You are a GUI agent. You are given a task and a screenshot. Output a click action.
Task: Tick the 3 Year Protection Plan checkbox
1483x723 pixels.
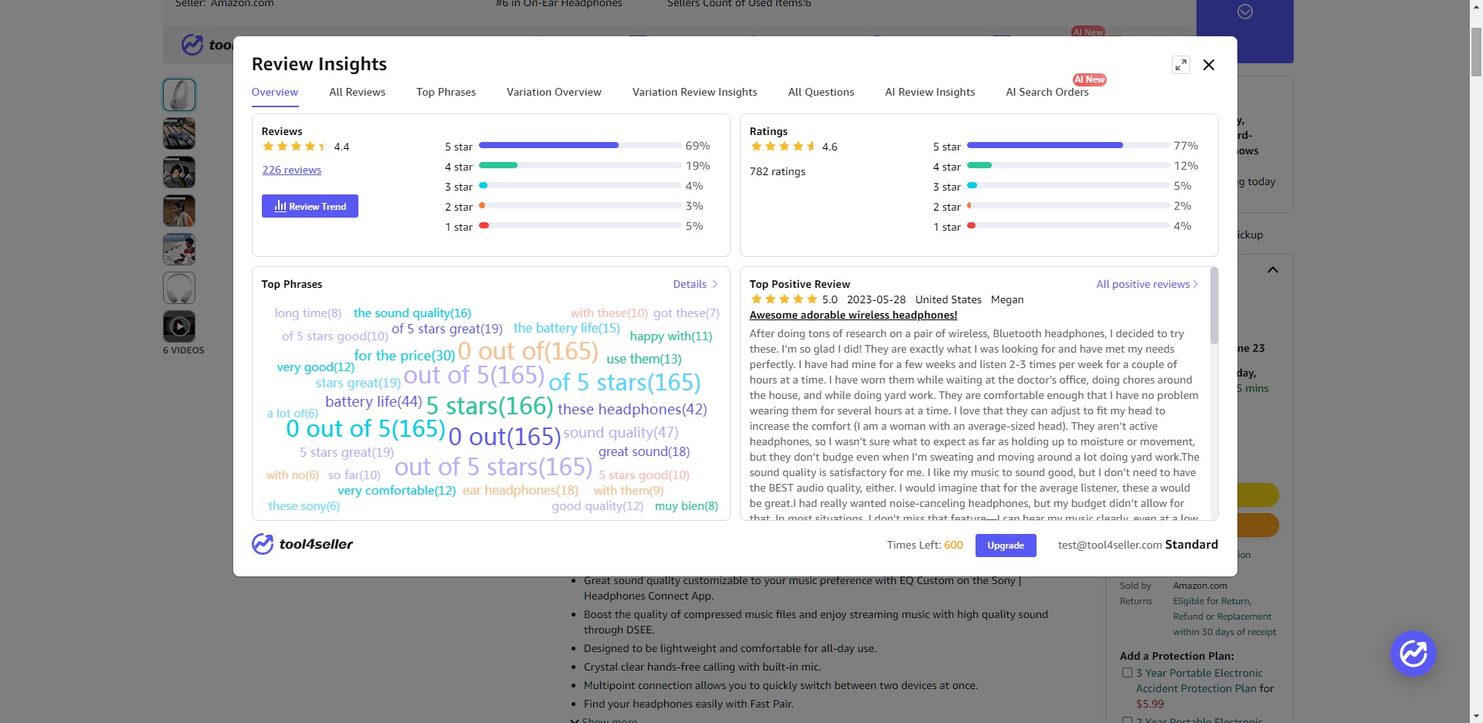[1127, 673]
